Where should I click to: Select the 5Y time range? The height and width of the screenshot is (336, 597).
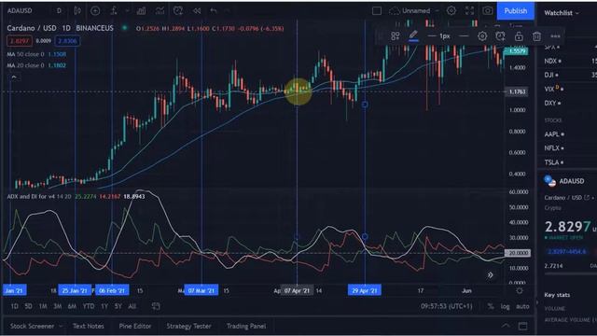[118, 306]
